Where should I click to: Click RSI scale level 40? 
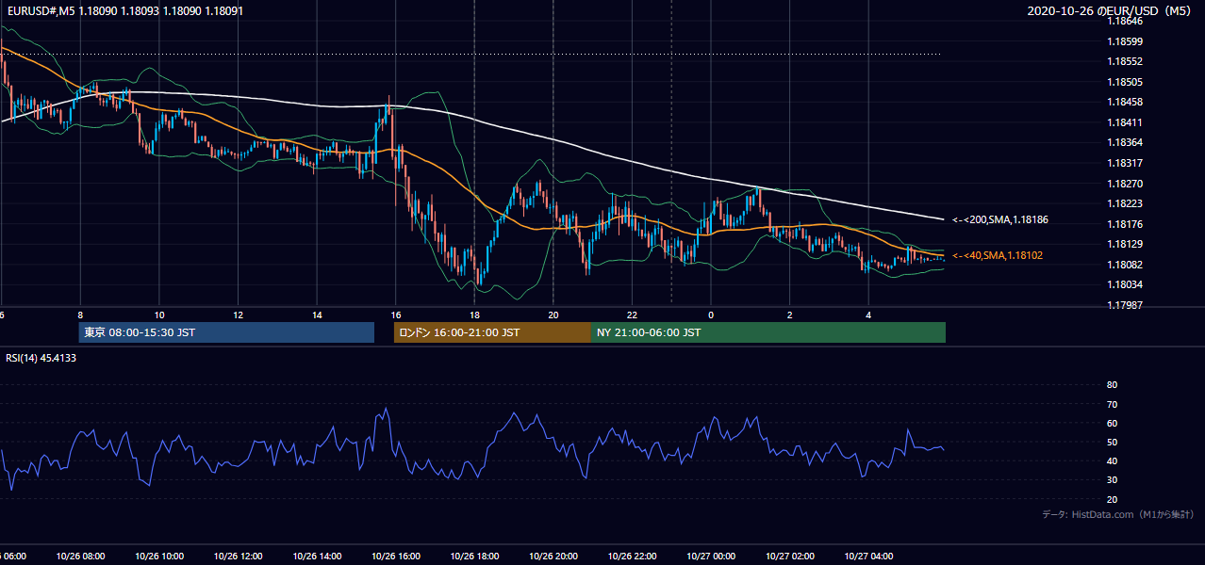(1112, 460)
